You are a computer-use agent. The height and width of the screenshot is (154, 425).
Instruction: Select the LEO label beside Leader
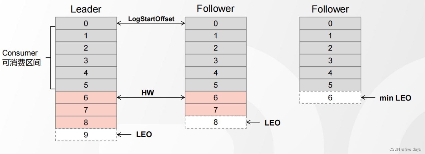[x=144, y=134]
